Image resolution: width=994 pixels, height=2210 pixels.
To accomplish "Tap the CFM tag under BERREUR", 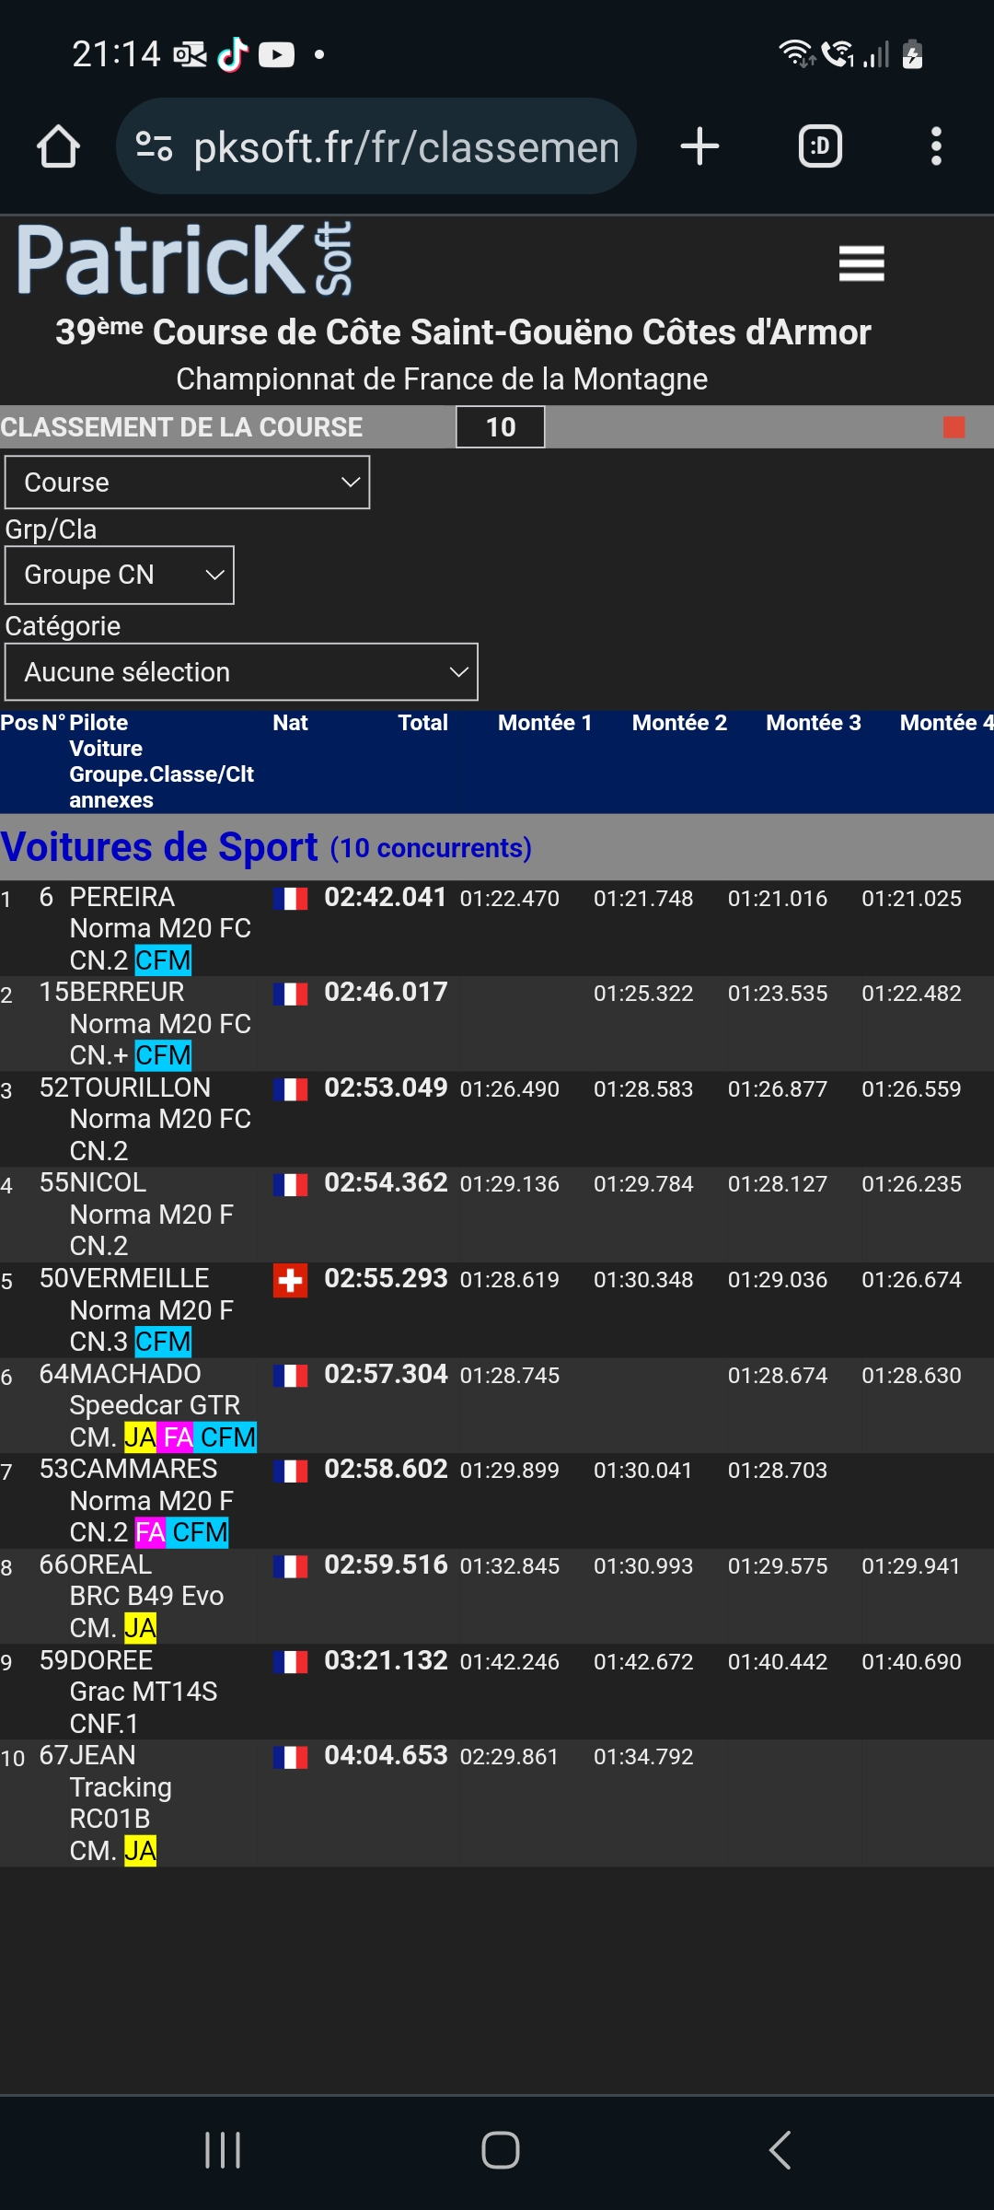I will click(163, 1055).
